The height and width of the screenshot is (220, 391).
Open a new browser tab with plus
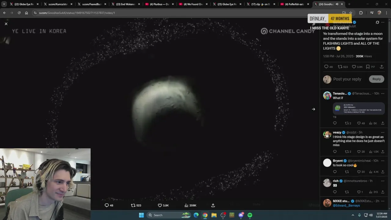[349, 4]
